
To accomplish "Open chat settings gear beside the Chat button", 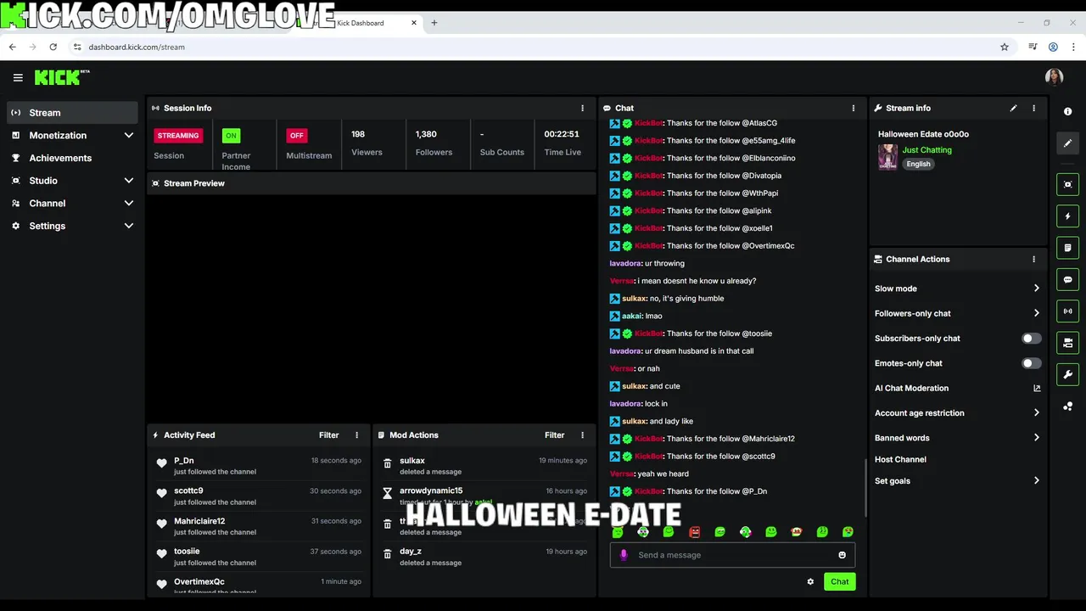I will [x=810, y=581].
